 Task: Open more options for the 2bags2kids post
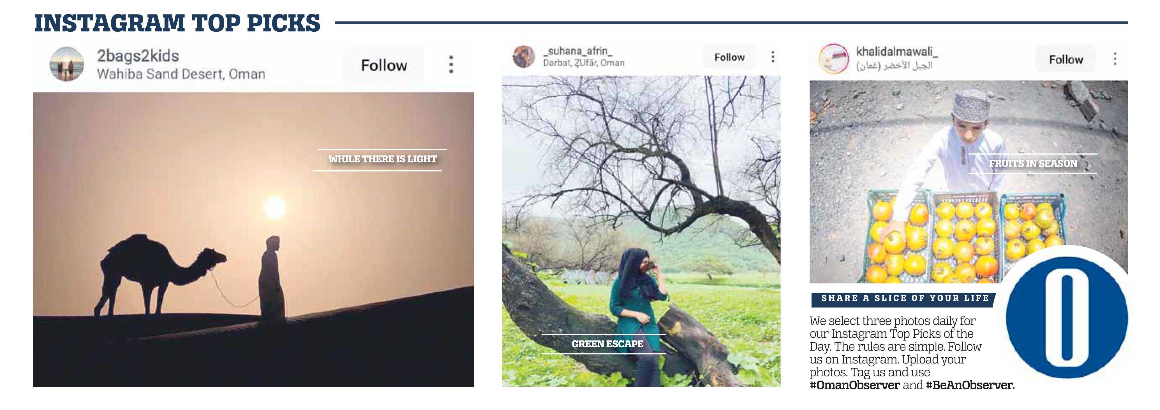click(x=451, y=64)
